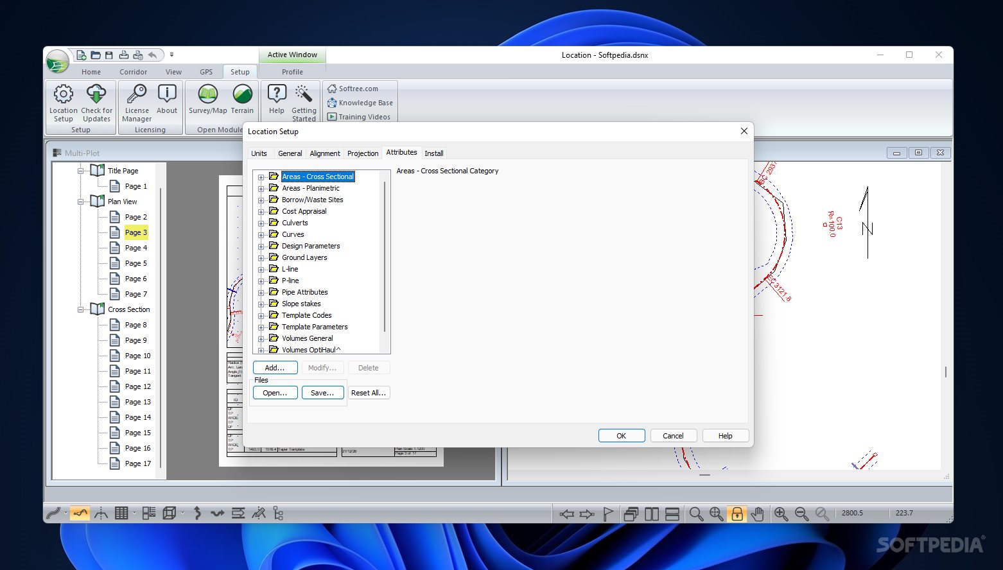1003x570 pixels.
Task: Open the Knowledge Base link
Action: pyautogui.click(x=360, y=103)
